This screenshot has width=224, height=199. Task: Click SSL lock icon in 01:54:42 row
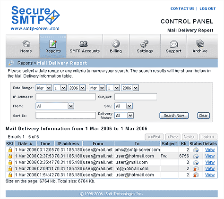point(10,175)
